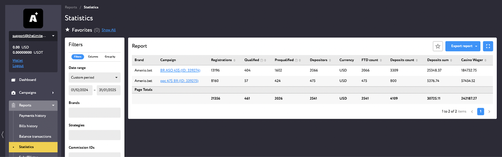Click the Reports clipboard icon
The width and height of the screenshot is (502, 157).
(14, 105)
